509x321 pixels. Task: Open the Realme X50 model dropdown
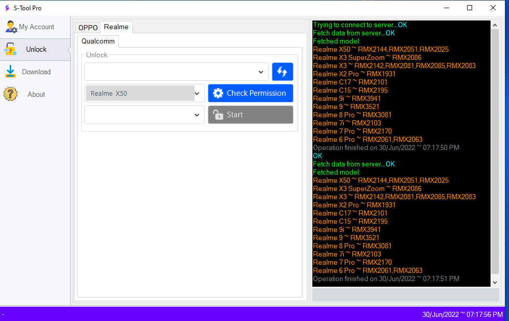(x=197, y=94)
